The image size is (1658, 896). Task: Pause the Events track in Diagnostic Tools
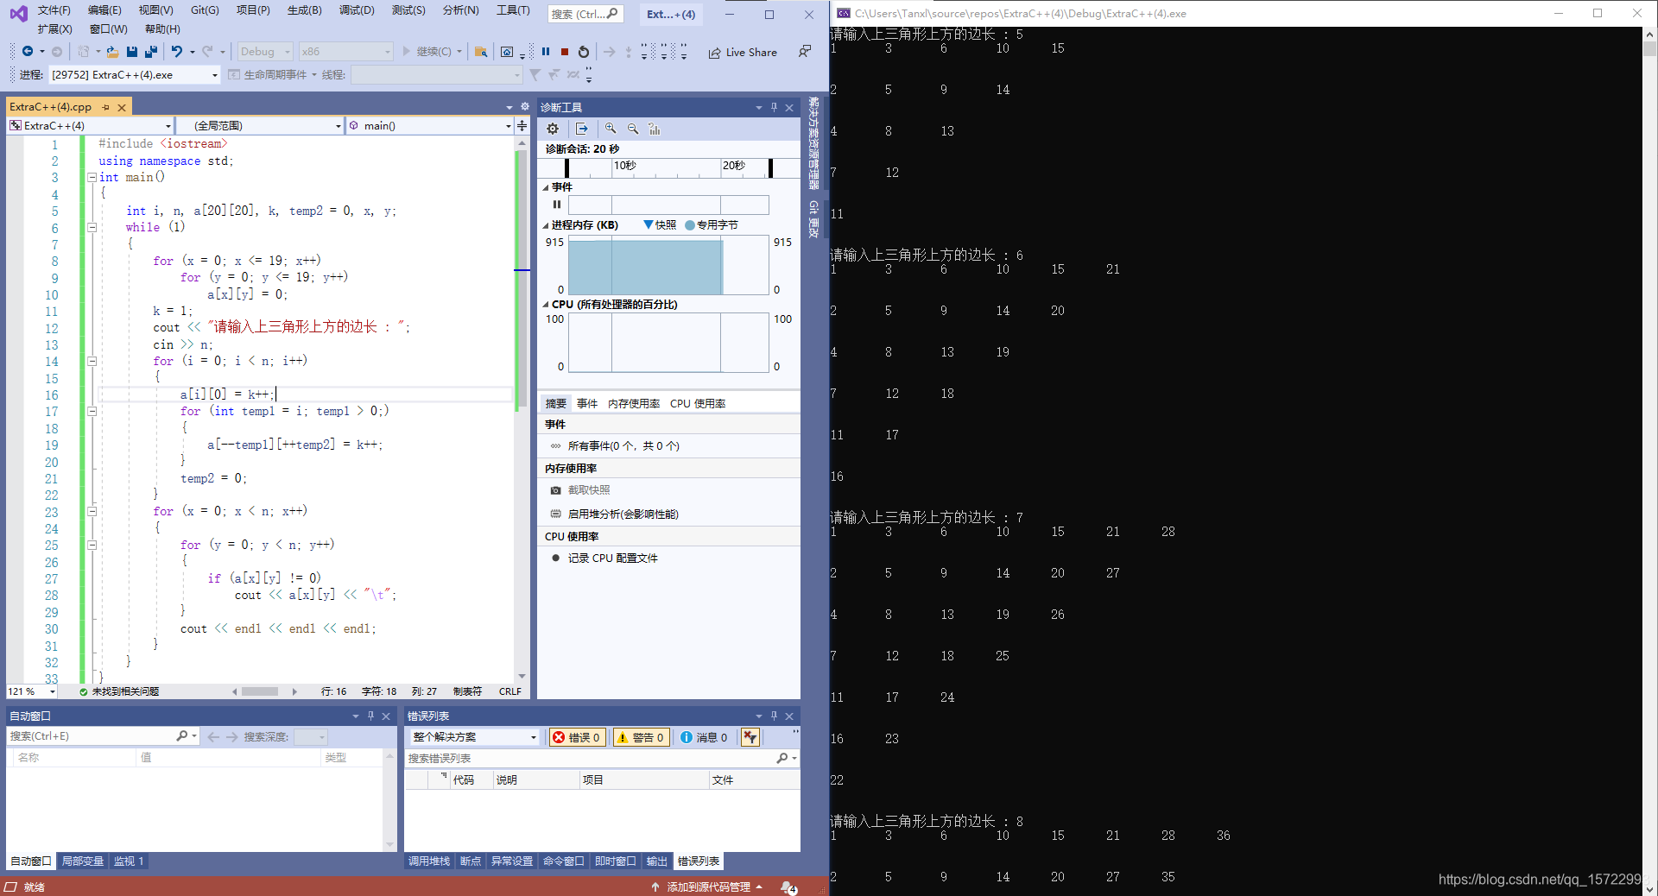tap(557, 205)
